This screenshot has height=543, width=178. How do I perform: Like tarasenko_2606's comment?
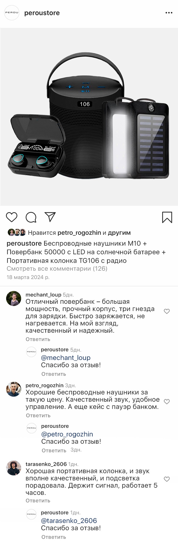tap(167, 479)
